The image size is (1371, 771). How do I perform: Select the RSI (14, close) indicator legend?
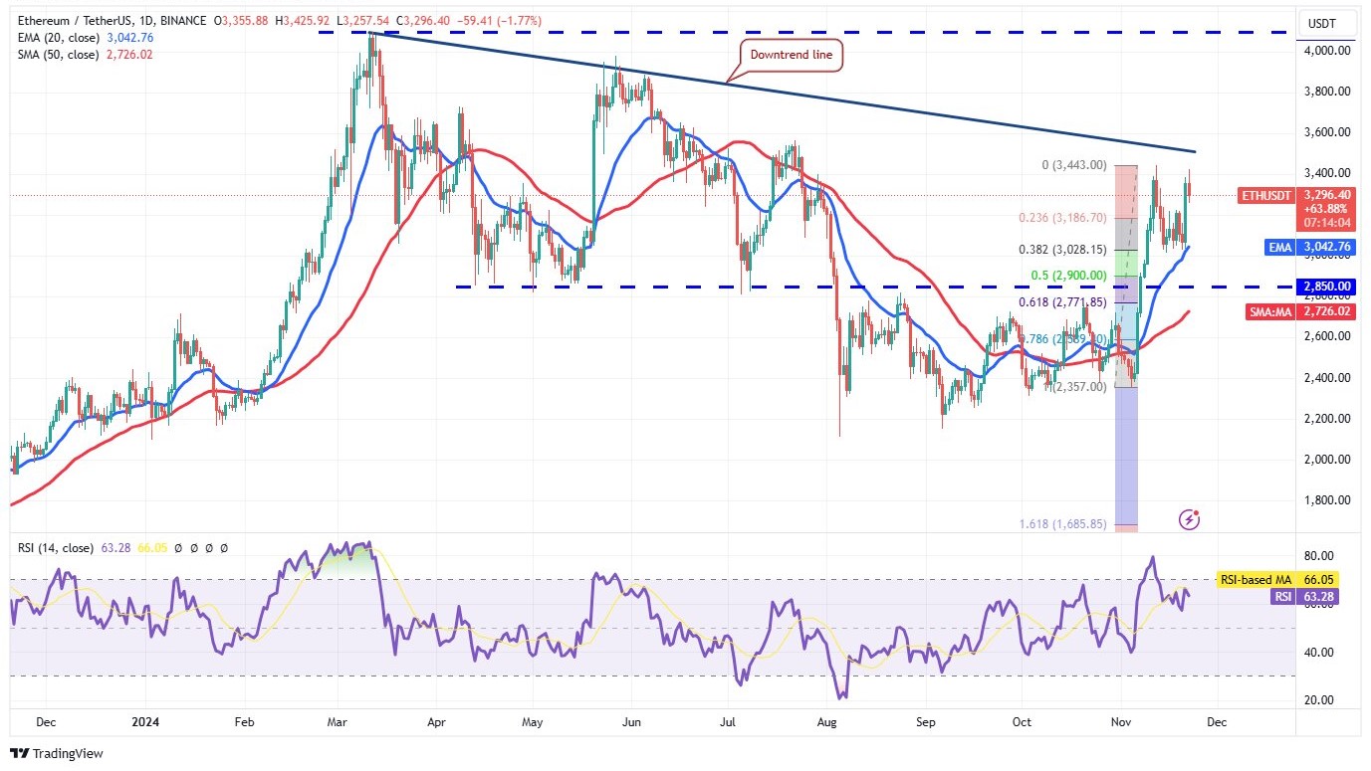56,547
